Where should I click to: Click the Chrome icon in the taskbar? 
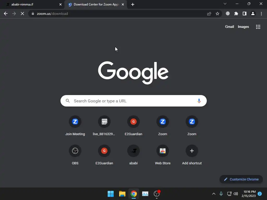134,194
